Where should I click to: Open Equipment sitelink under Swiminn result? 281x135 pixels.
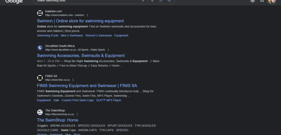[x=121, y=36]
